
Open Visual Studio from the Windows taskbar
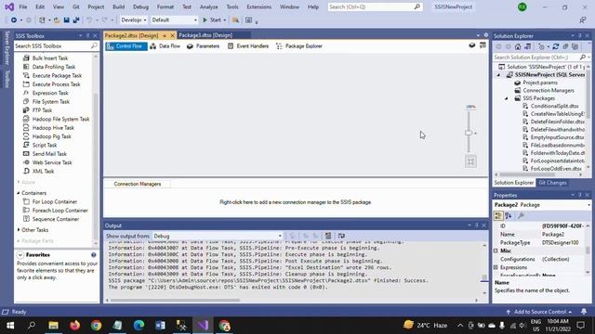coord(203,326)
